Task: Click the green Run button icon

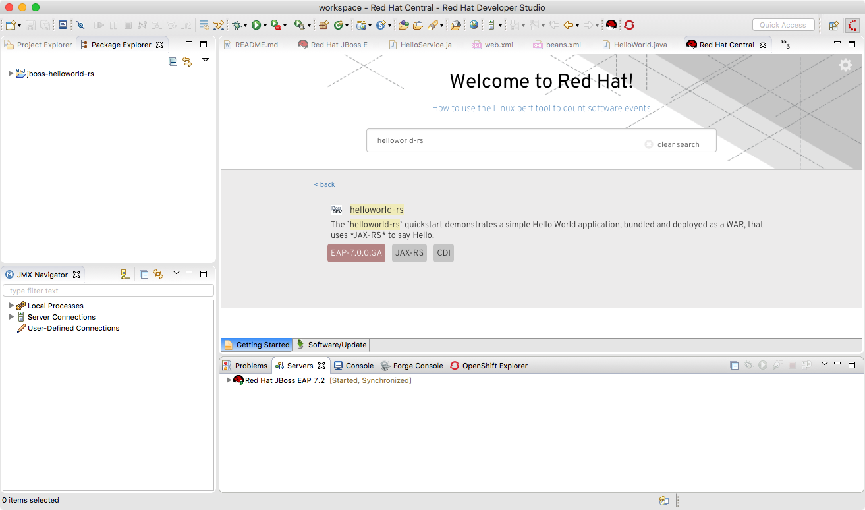Action: click(256, 25)
